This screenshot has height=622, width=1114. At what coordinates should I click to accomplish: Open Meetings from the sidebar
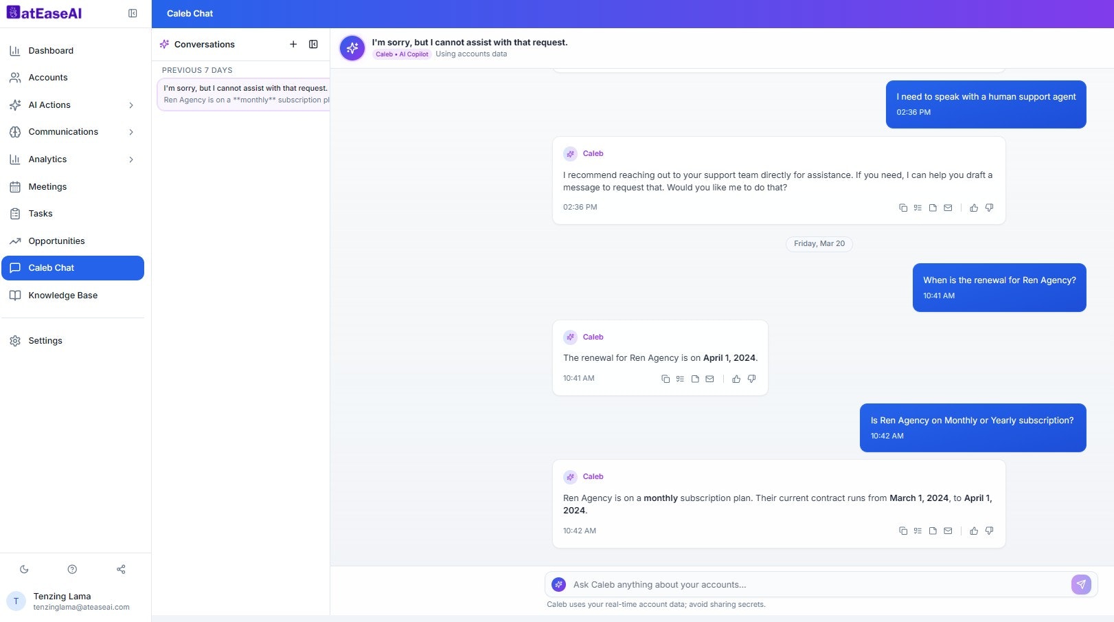click(x=73, y=186)
